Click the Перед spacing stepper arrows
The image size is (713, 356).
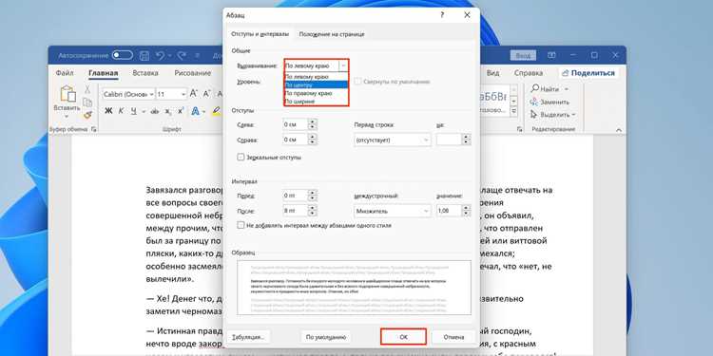(x=313, y=196)
